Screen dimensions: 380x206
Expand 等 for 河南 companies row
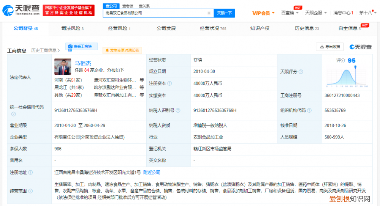click(x=142, y=80)
